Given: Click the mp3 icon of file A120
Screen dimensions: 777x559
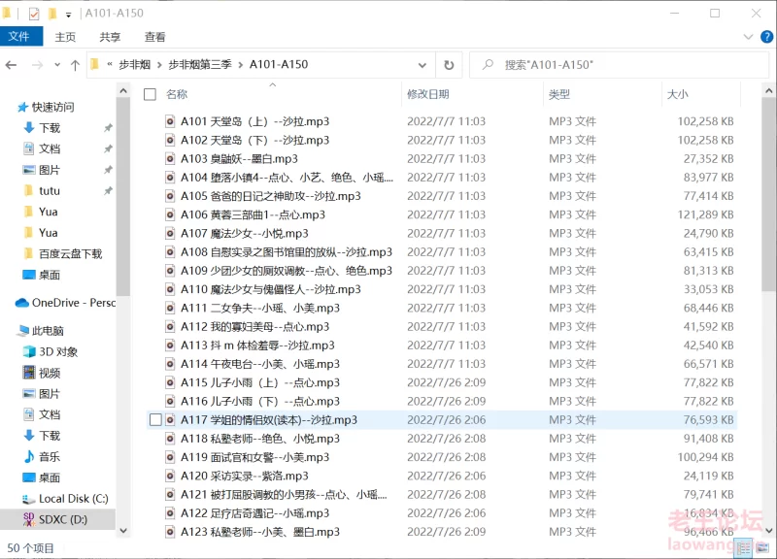Looking at the screenshot, I should pos(170,477).
